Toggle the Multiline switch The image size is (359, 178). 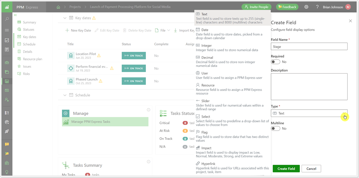275,128
